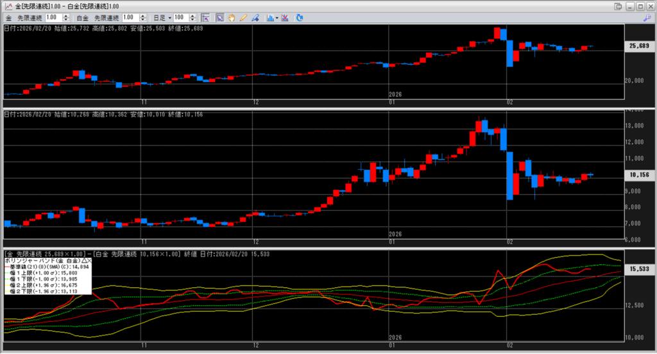
Task: Select the arrow pointer cursor tool
Action: click(219, 17)
